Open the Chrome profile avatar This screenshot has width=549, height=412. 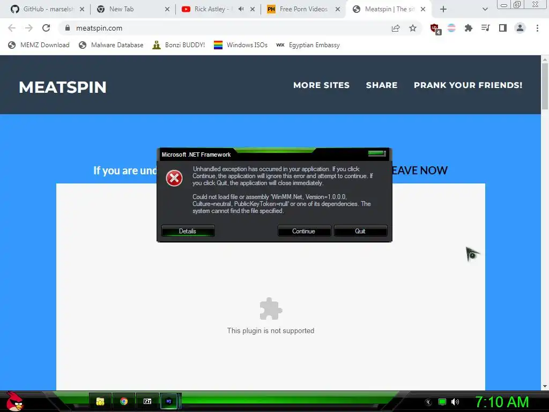pyautogui.click(x=520, y=28)
